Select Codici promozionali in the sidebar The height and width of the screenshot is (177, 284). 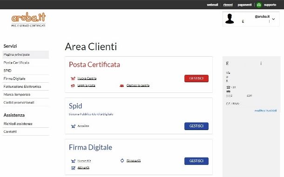[x=26, y=102]
